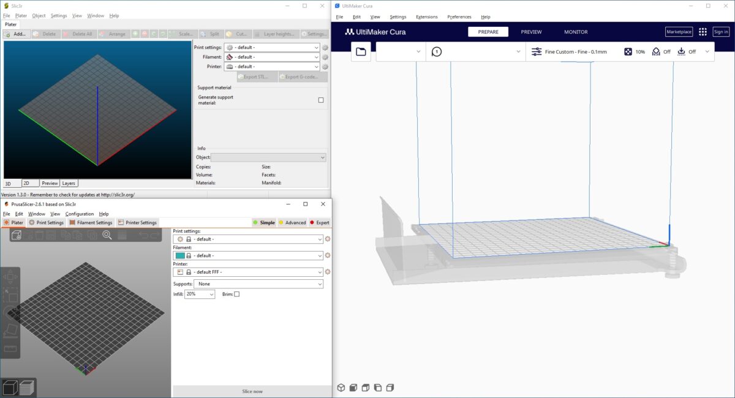Screen dimensions: 735x398
Task: Select the PrusaSlicer Advanced mode
Action: point(292,223)
